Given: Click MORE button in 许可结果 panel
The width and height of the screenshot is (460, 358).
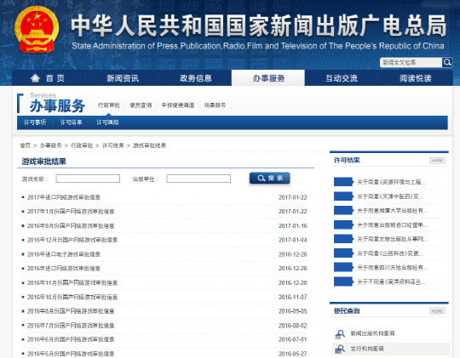Looking at the screenshot, I should tap(437, 161).
